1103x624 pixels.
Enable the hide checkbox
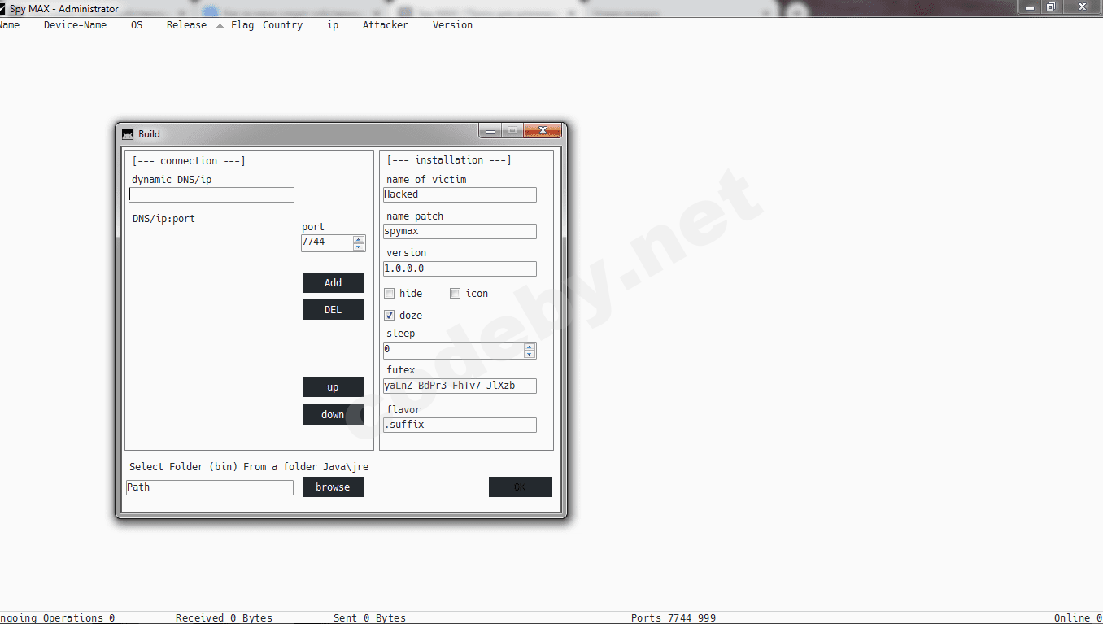pyautogui.click(x=390, y=293)
